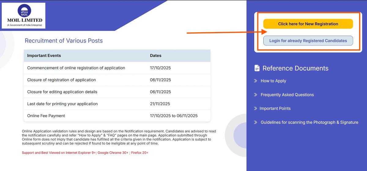The width and height of the screenshot is (367, 171).
Task: Click the MOIL Limited logo
Action: point(24,16)
